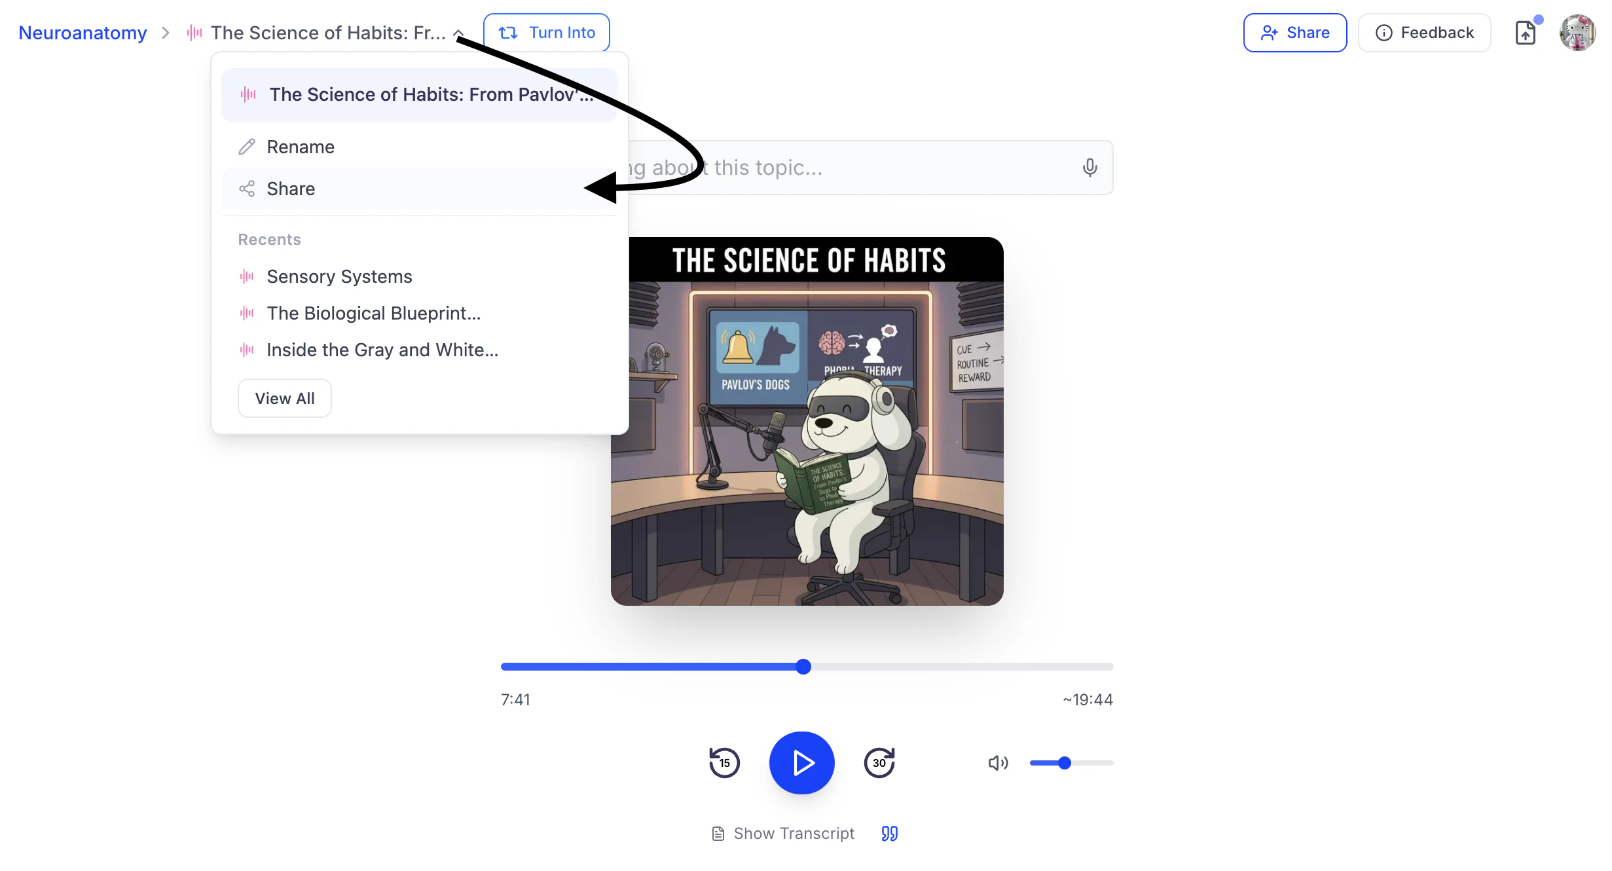Go to Neuroanatomy breadcrumb link
Screen dimensions: 1612x871
pos(82,33)
